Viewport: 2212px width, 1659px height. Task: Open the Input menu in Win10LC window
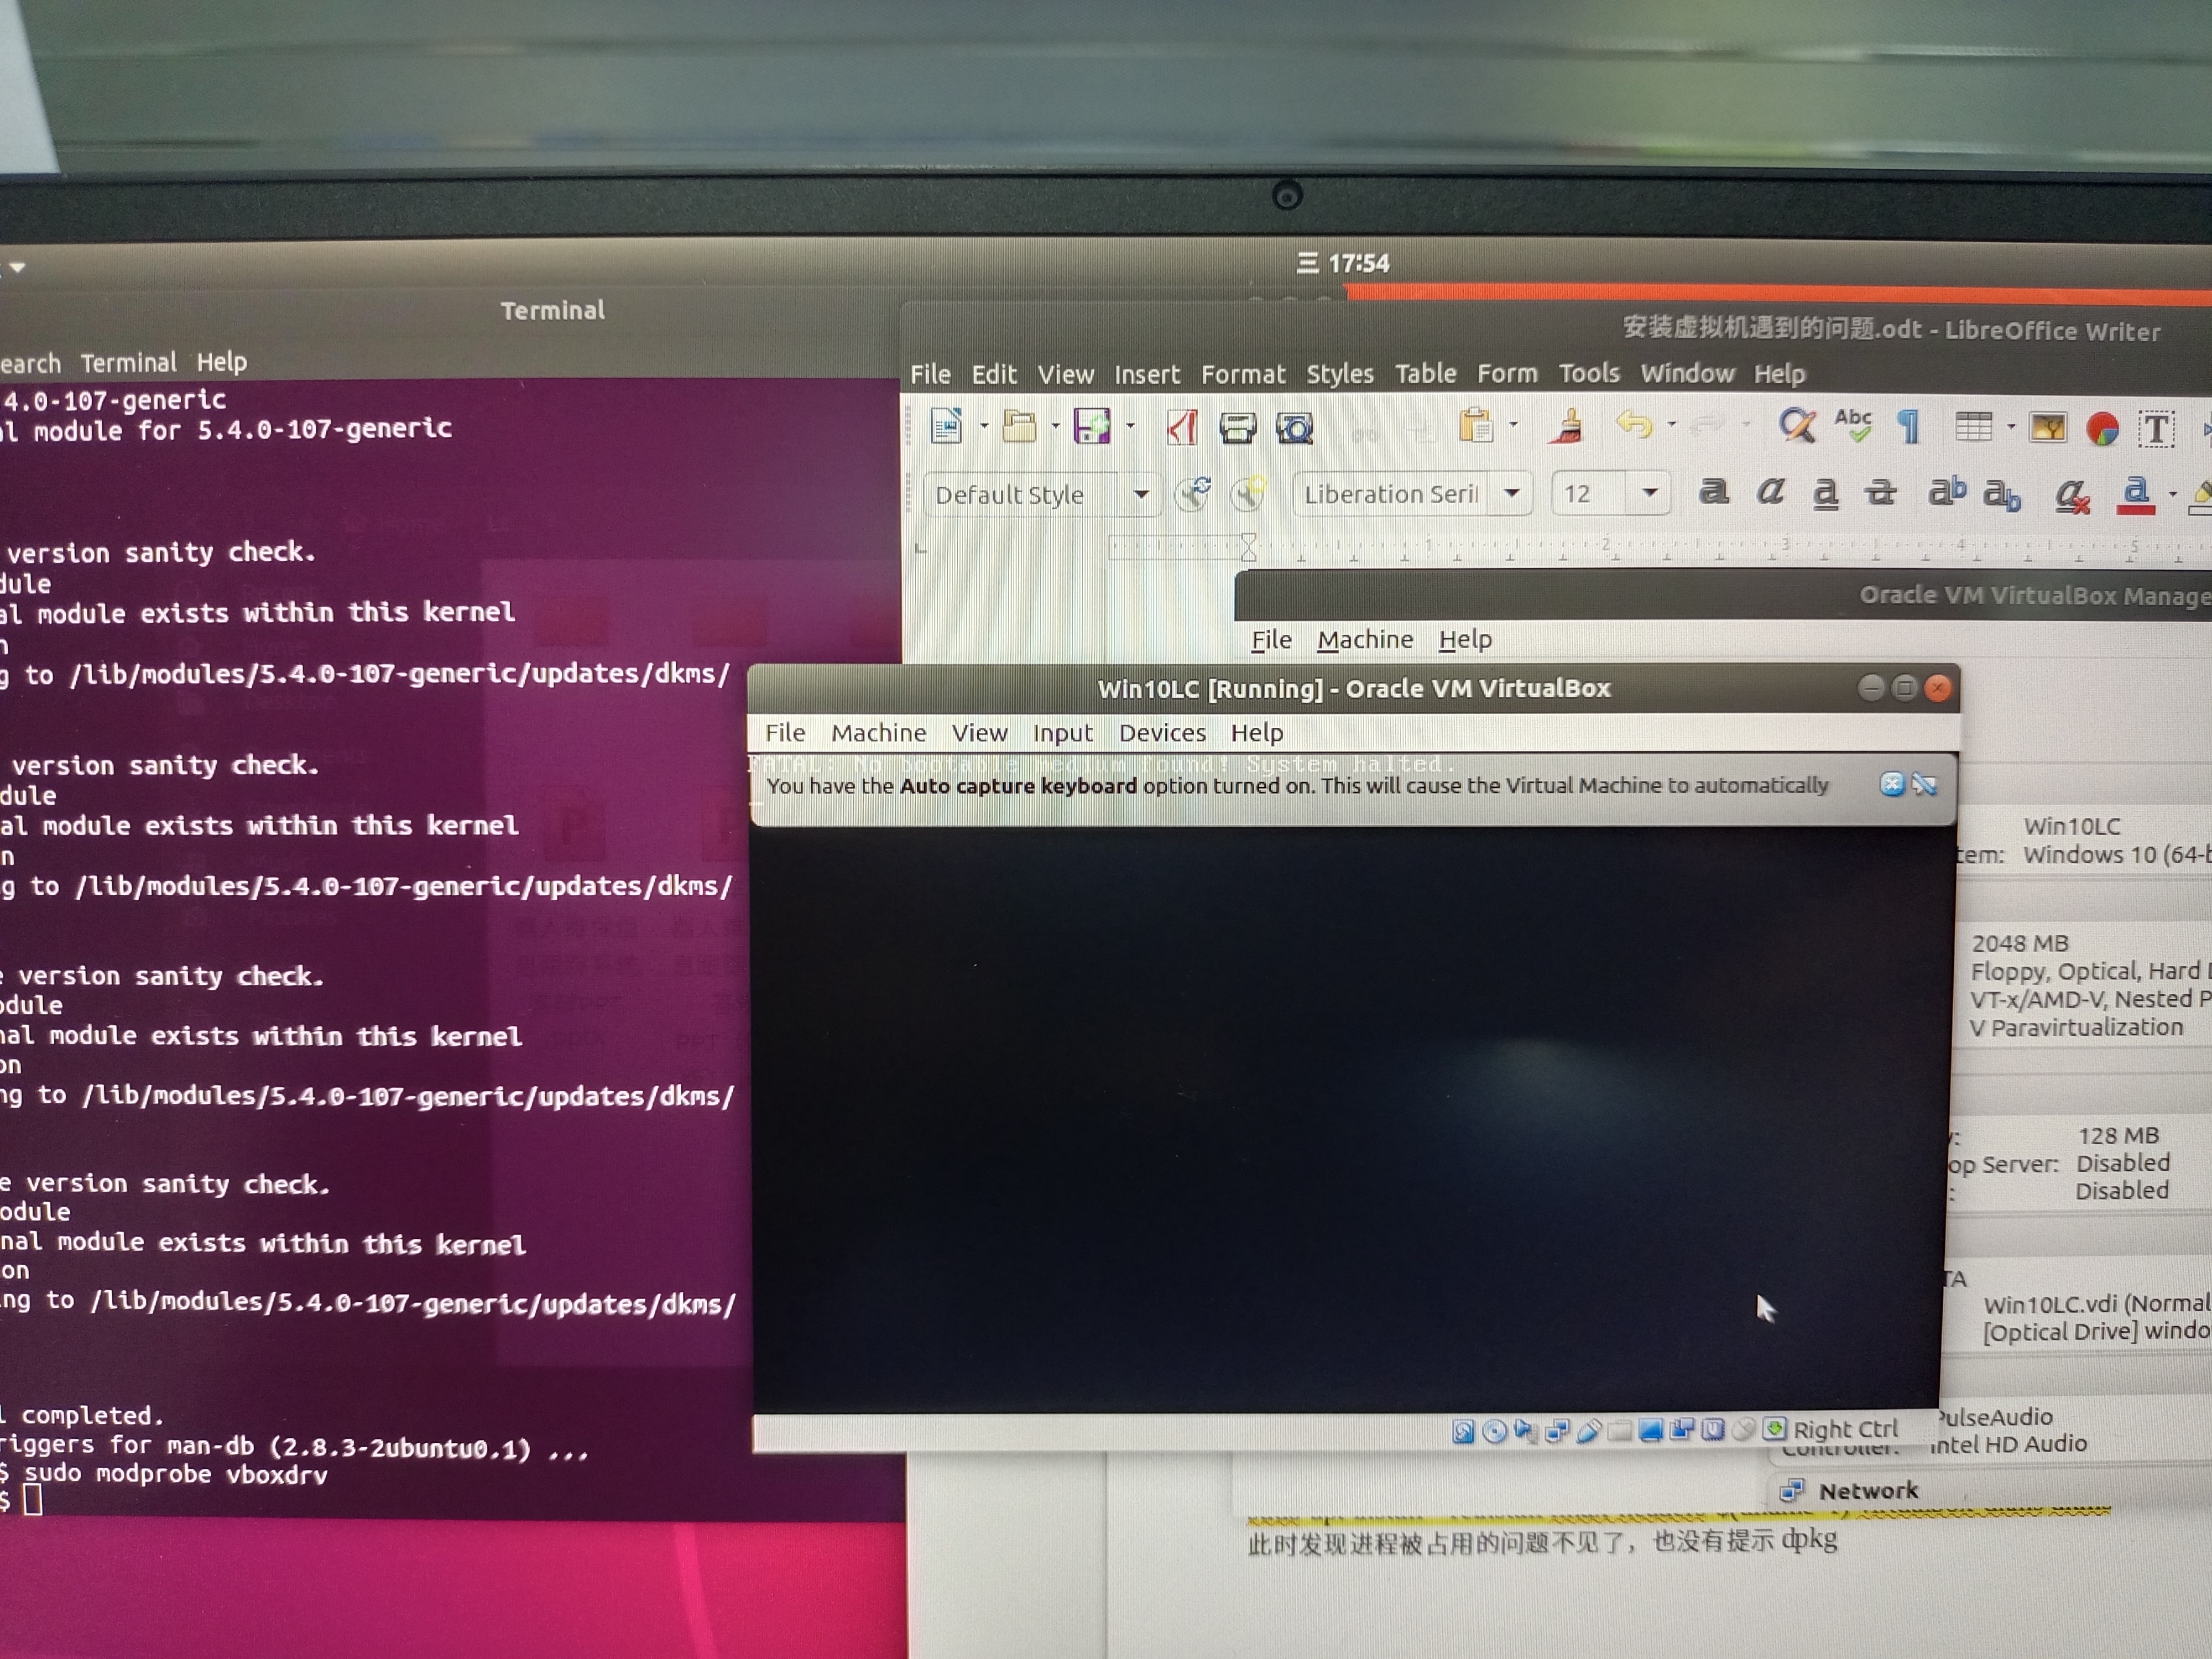click(x=1062, y=733)
